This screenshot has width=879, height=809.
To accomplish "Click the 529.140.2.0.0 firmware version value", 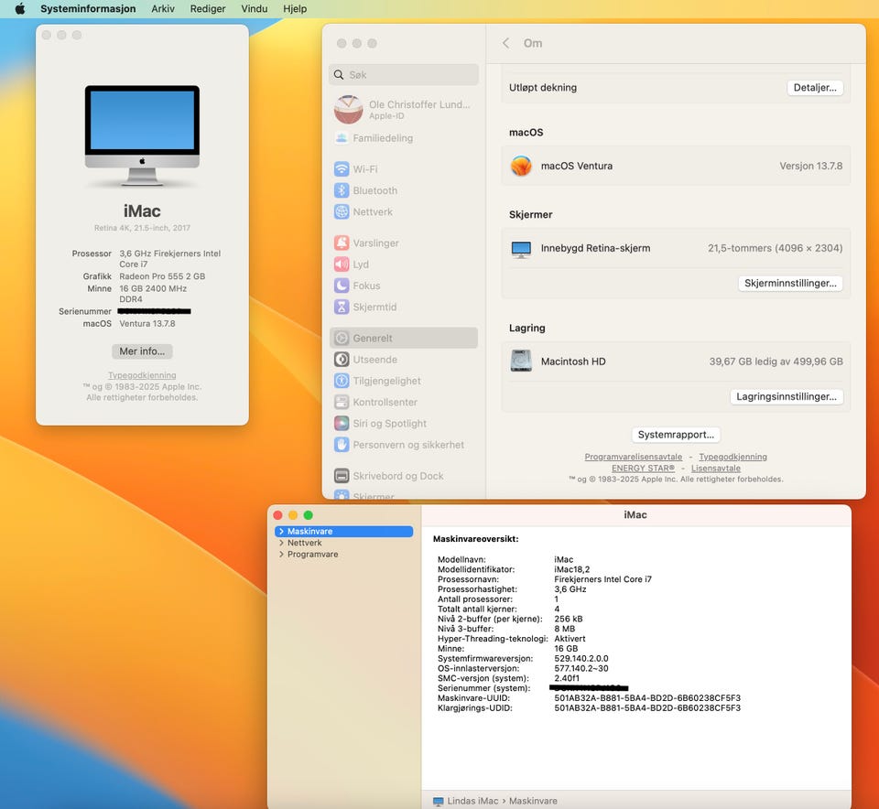I will tap(581, 658).
